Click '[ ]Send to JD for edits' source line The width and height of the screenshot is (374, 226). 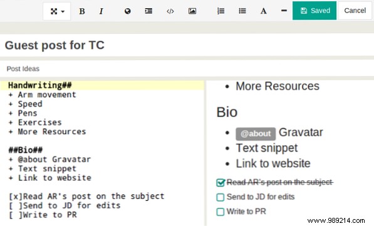point(65,205)
